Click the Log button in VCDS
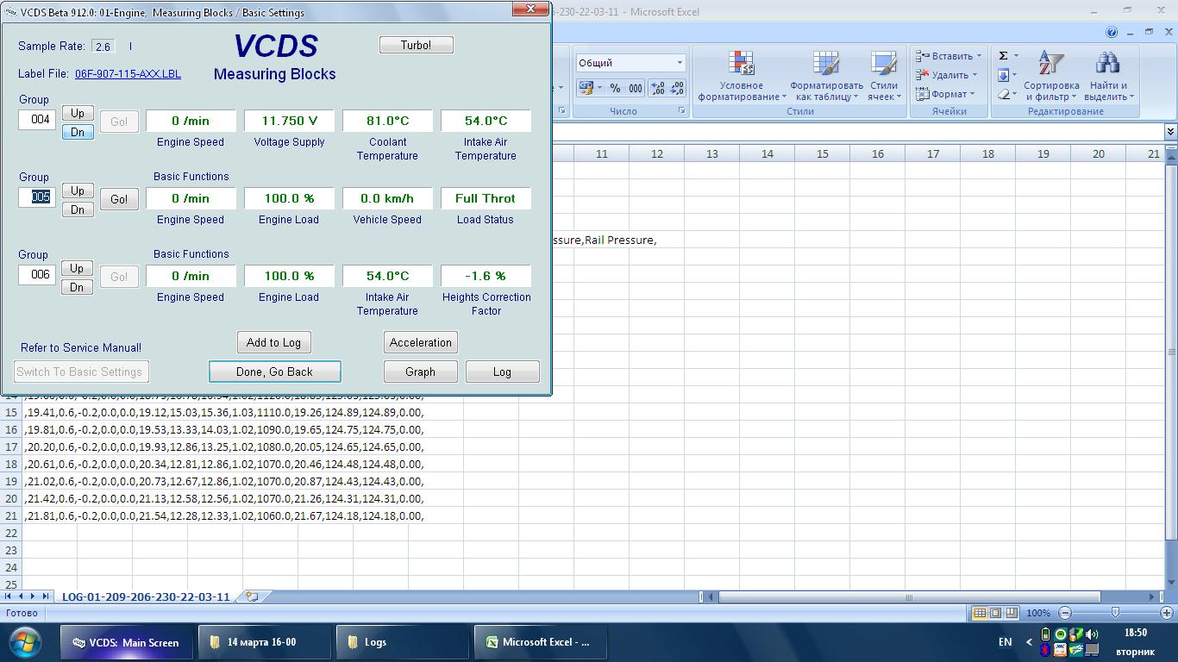This screenshot has height=662, width=1178. 502,372
